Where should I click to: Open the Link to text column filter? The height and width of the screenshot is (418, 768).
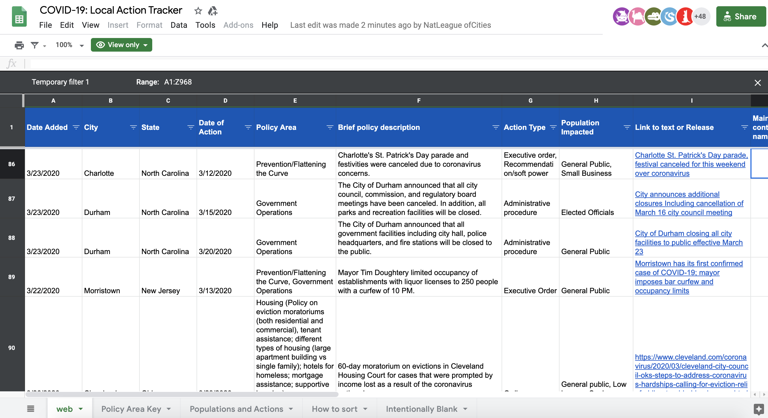(744, 127)
